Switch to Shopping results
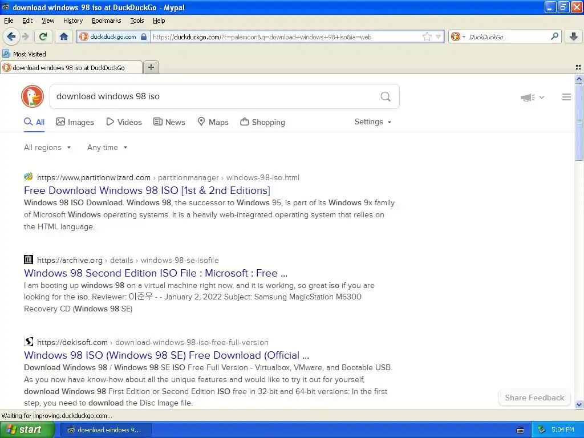The height and width of the screenshot is (438, 584). click(x=262, y=122)
